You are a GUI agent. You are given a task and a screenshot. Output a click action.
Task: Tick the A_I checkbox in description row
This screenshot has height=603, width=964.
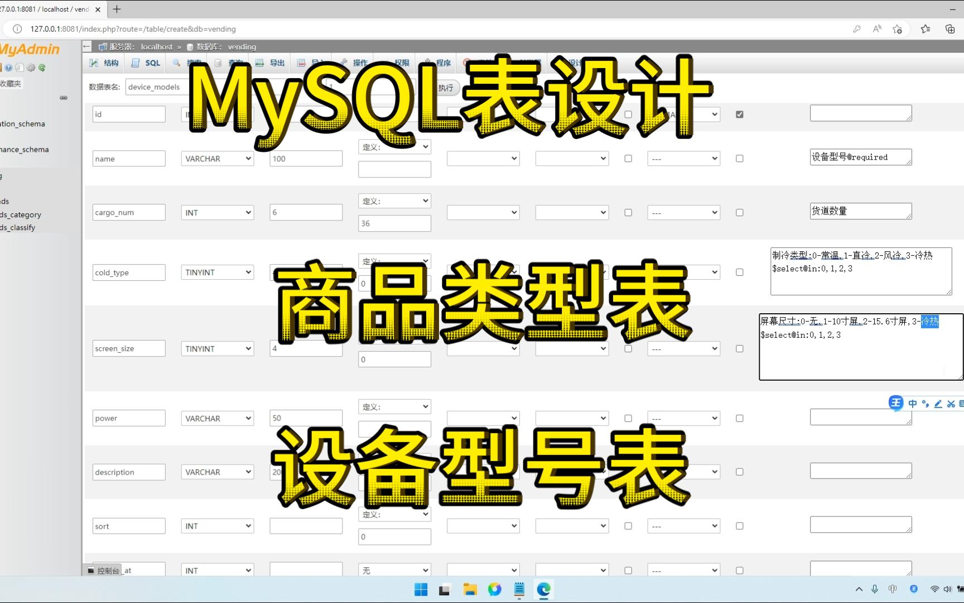point(740,472)
